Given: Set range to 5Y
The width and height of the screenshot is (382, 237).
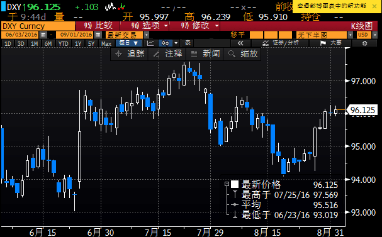Looking at the screenshot, I should [x=91, y=44].
